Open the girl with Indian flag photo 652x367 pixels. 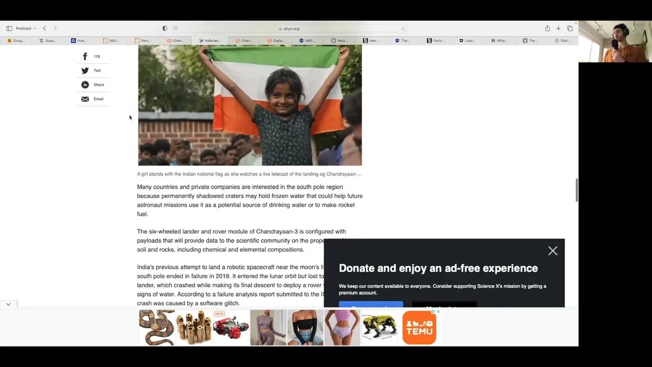[250, 105]
